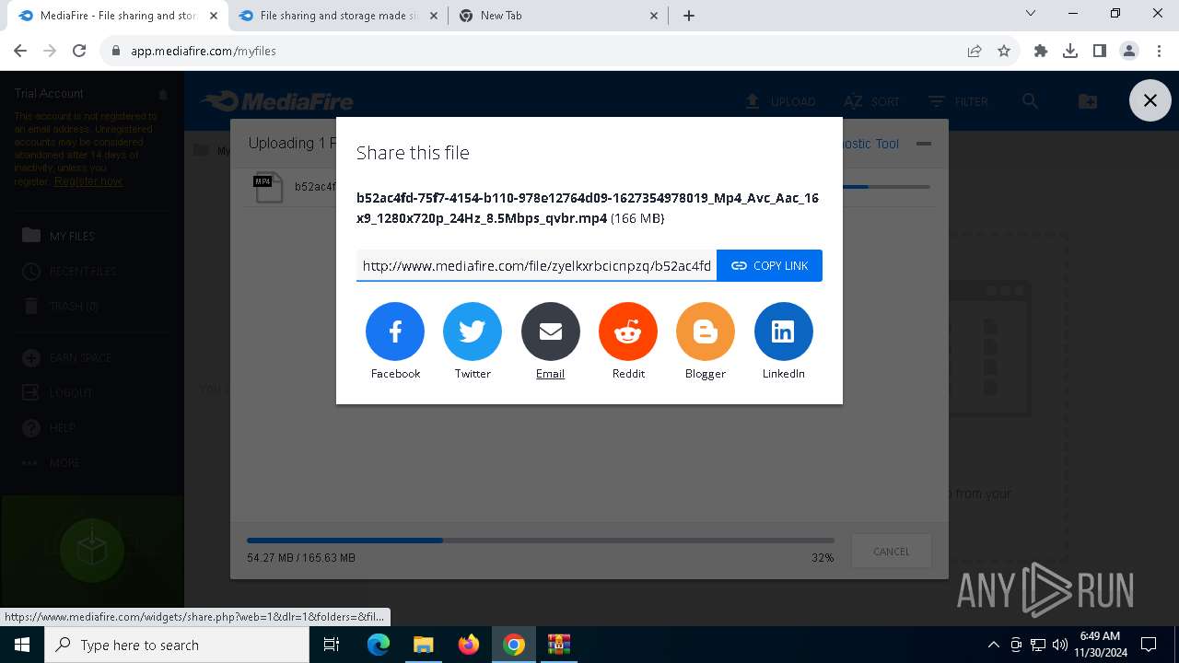Click the COPY LINK button
Viewport: 1179px width, 663px height.
point(769,265)
